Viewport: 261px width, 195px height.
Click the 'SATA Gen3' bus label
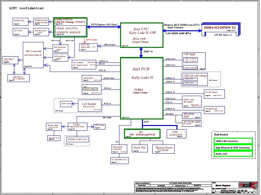(109, 78)
